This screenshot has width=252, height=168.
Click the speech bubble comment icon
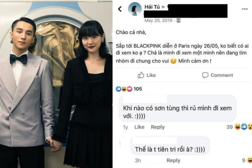(x=205, y=75)
